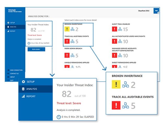Click 'Analysis is completed.' in the enlarged callout
This screenshot has height=125, width=167.
(68, 110)
